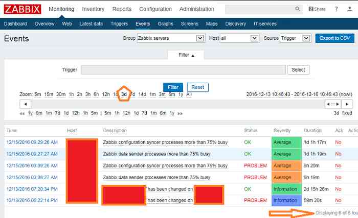Image resolution: width=358 pixels, height=218 pixels.
Task: Click the timeline scrollbar resize handle
Action: (333, 104)
